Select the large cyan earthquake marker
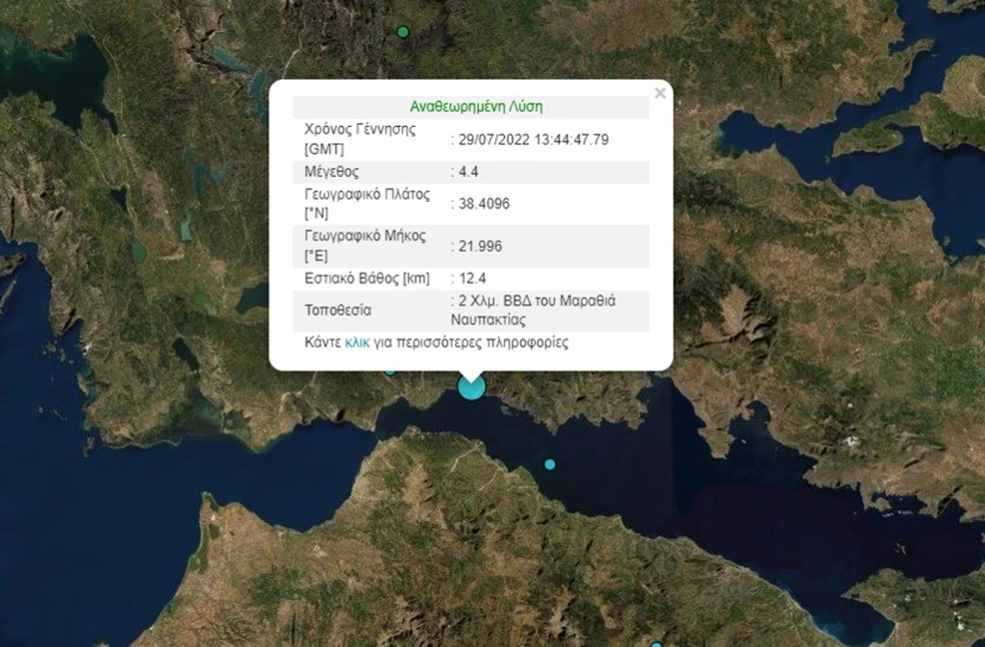Viewport: 985px width, 647px height. pyautogui.click(x=471, y=386)
